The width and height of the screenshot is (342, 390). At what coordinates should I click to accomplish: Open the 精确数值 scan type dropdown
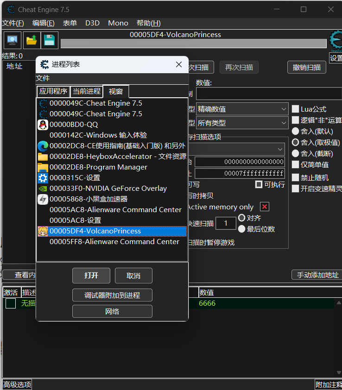point(242,109)
